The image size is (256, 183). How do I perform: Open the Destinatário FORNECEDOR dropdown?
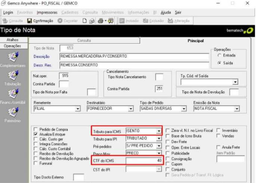130,108
